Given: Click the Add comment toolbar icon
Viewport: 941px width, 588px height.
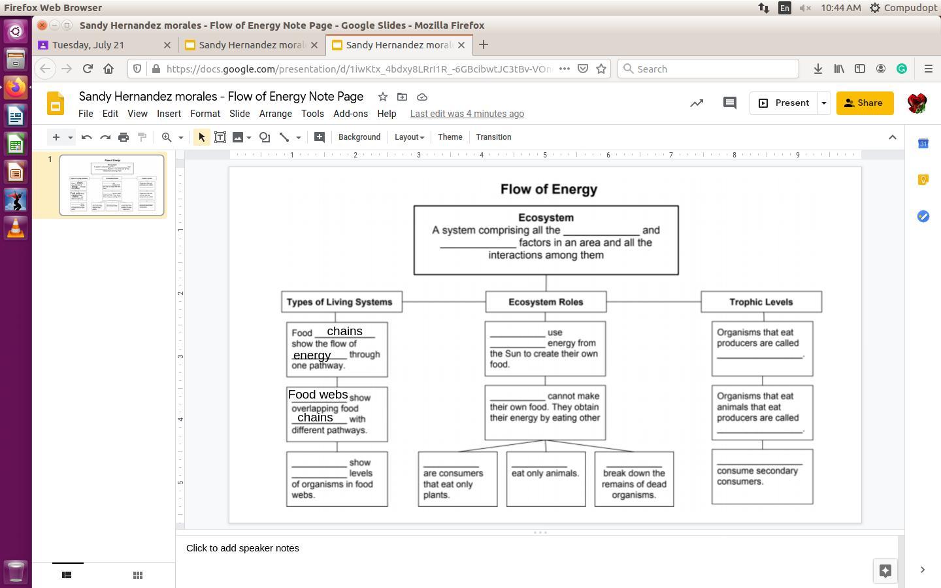Looking at the screenshot, I should coord(319,137).
